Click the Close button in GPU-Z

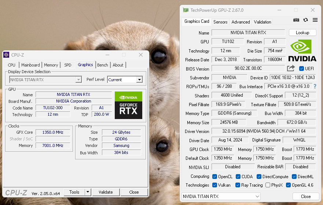click(306, 196)
